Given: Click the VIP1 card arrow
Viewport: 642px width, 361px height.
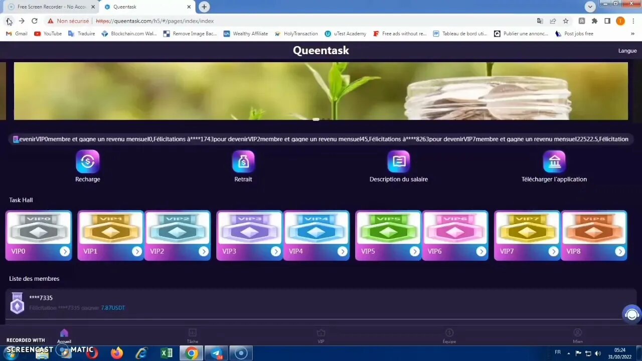Looking at the screenshot, I should (137, 251).
